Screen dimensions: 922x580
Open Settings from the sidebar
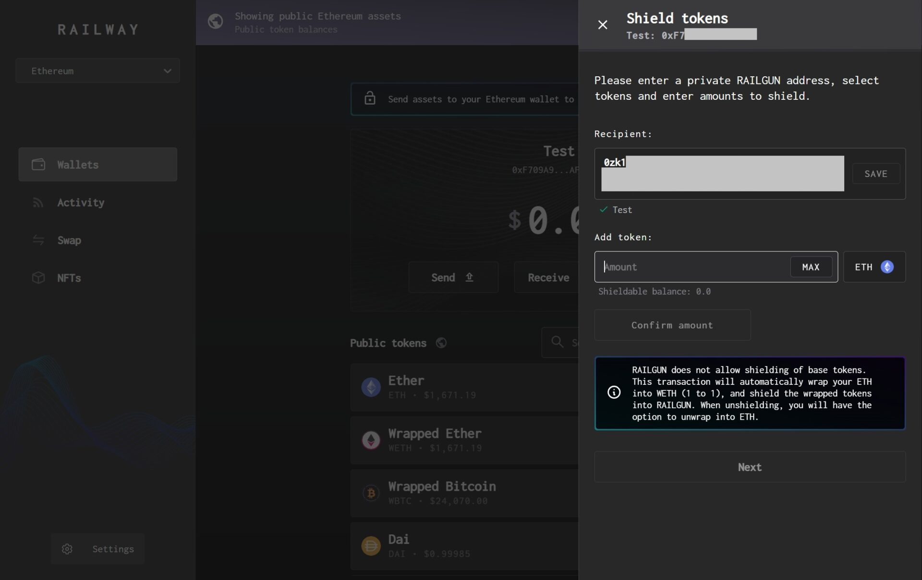[97, 549]
